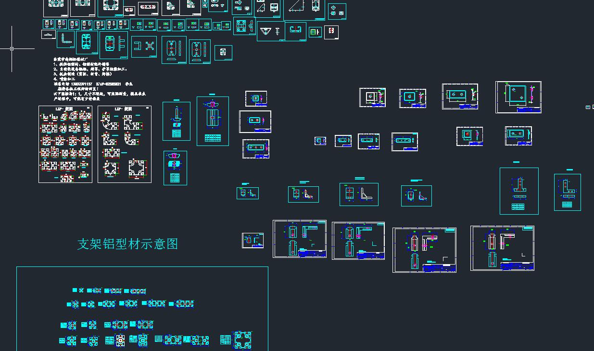594x351 pixels.
Task: Select the large cyan frame below the title text
Action: point(142,309)
